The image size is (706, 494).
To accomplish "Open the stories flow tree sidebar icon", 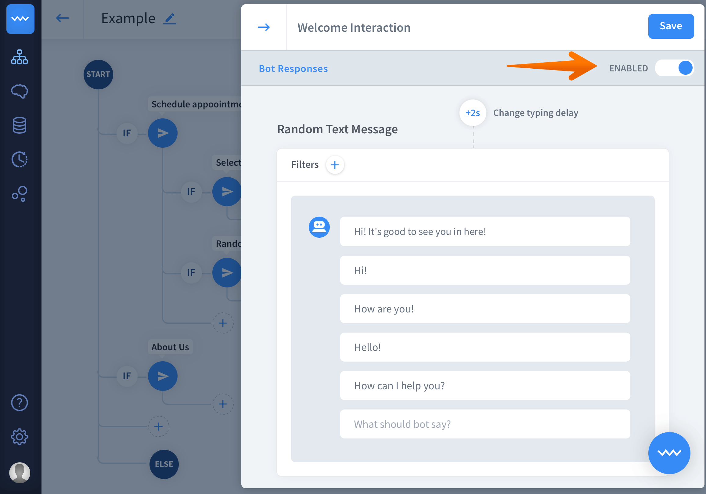I will [19, 57].
